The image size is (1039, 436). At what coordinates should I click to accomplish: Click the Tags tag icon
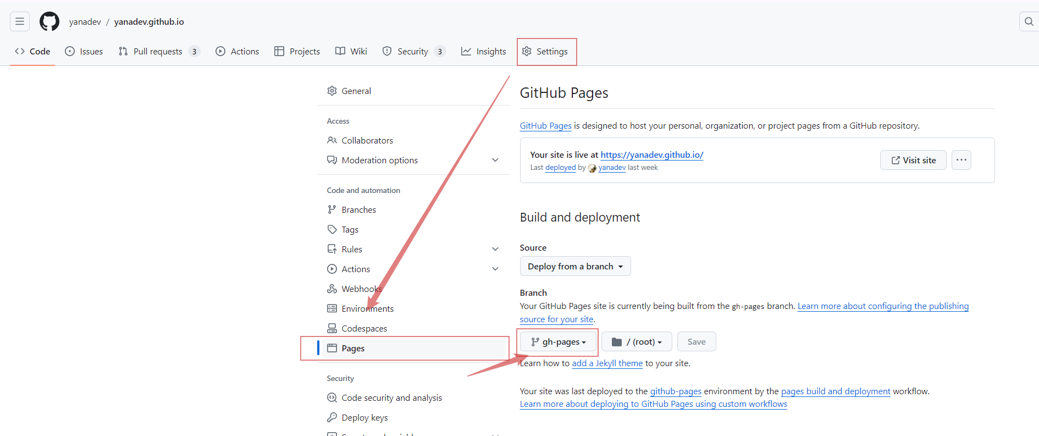(332, 229)
